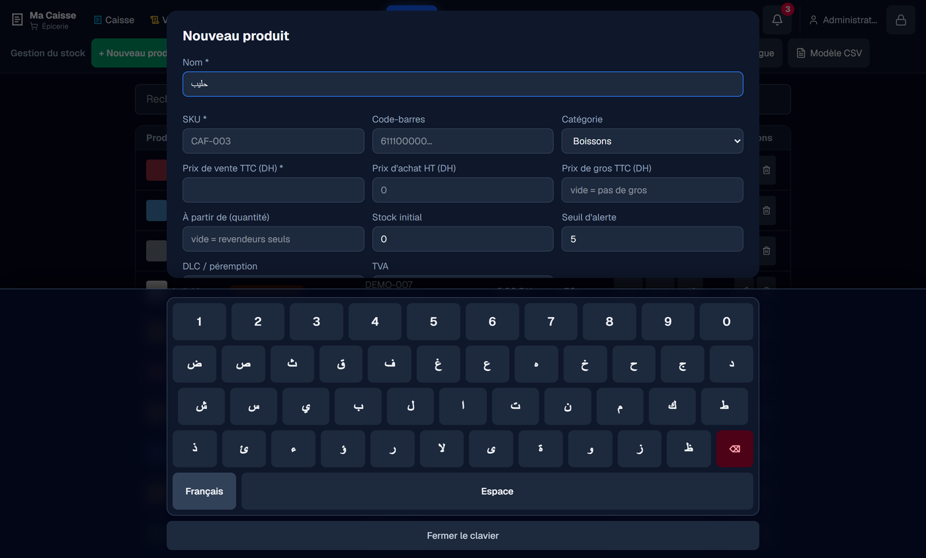
Task: Select the Code-barres input field
Action: tap(463, 141)
